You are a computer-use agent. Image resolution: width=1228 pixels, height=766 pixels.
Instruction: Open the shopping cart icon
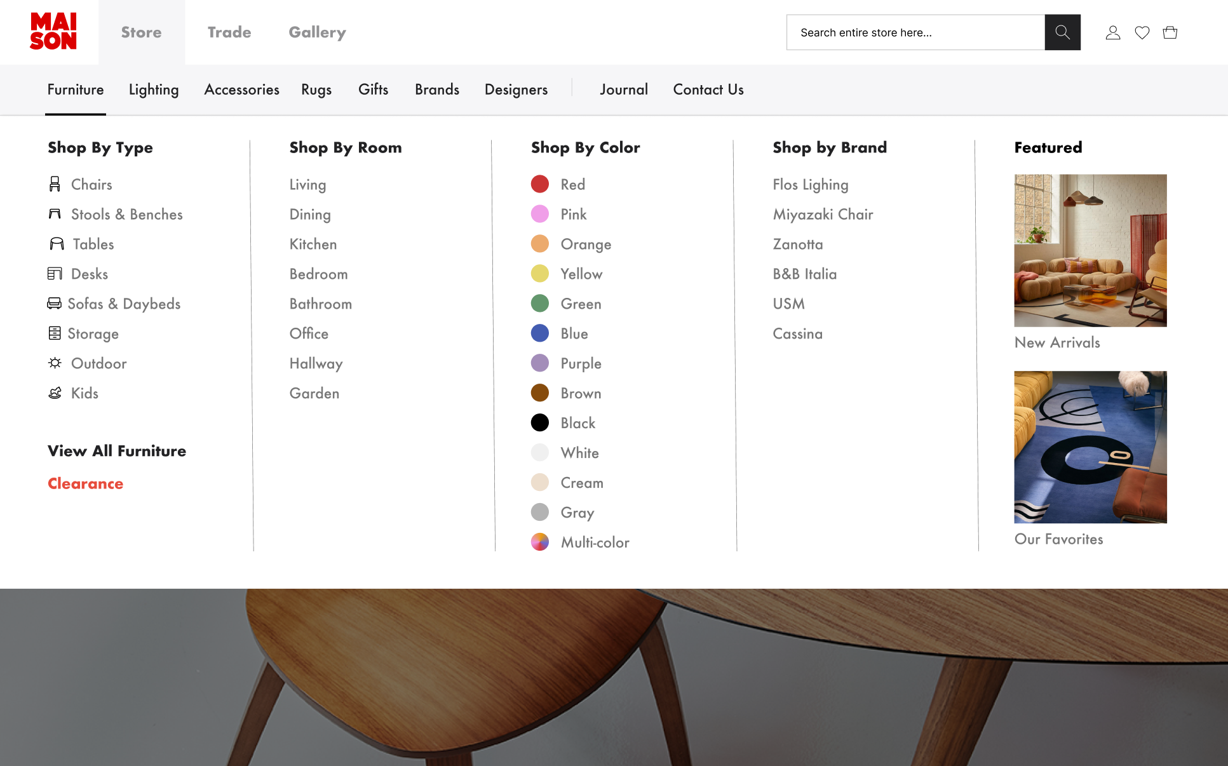point(1170,32)
